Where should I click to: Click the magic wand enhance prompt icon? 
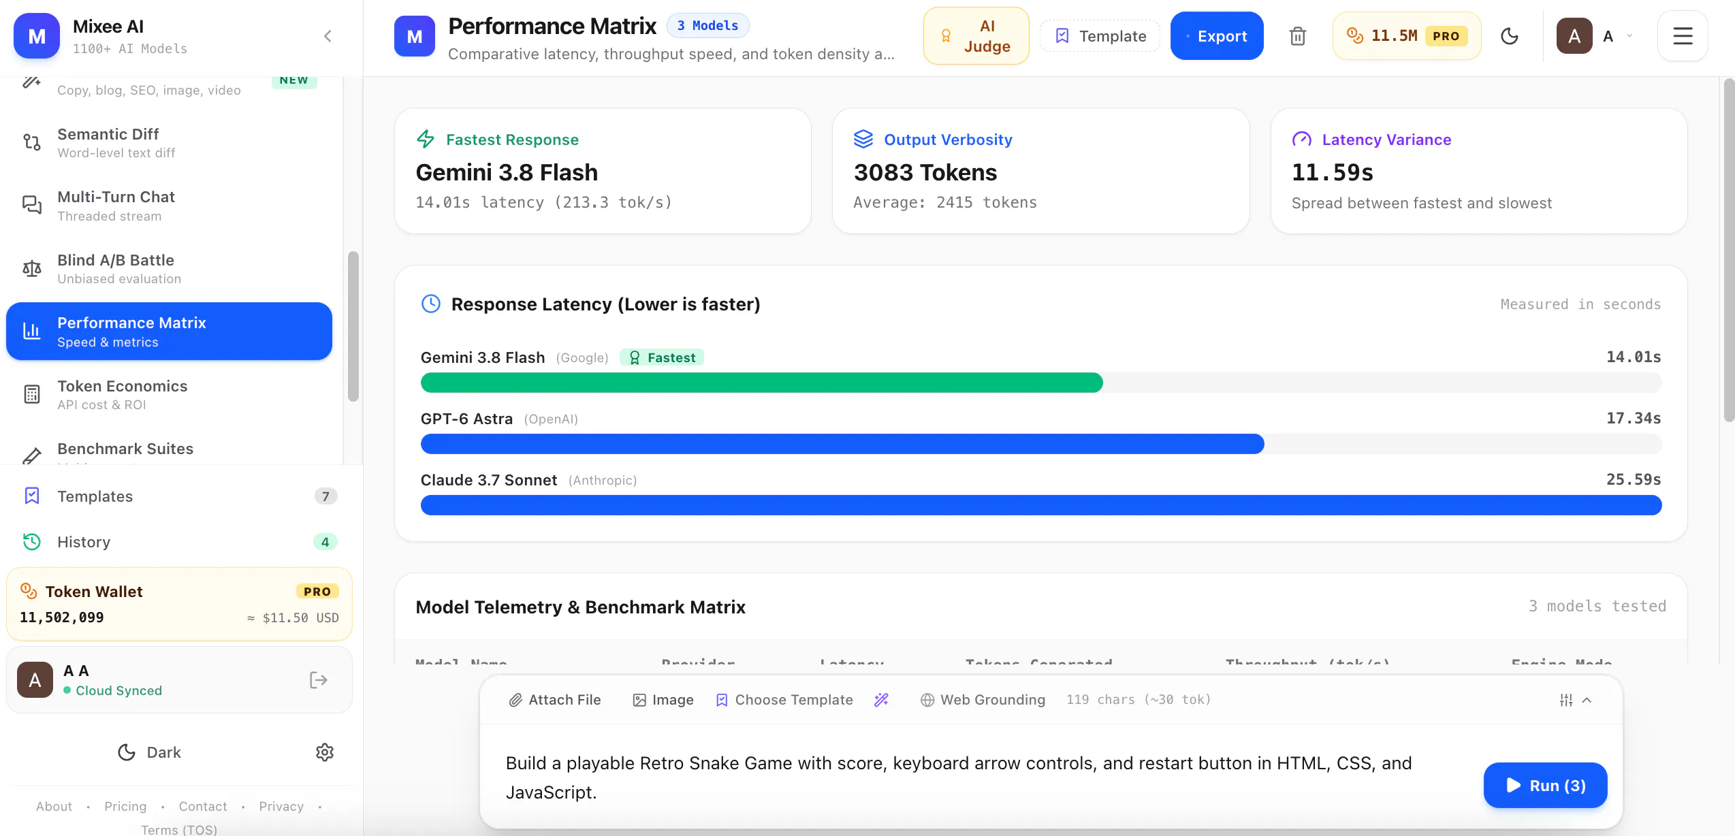881,700
